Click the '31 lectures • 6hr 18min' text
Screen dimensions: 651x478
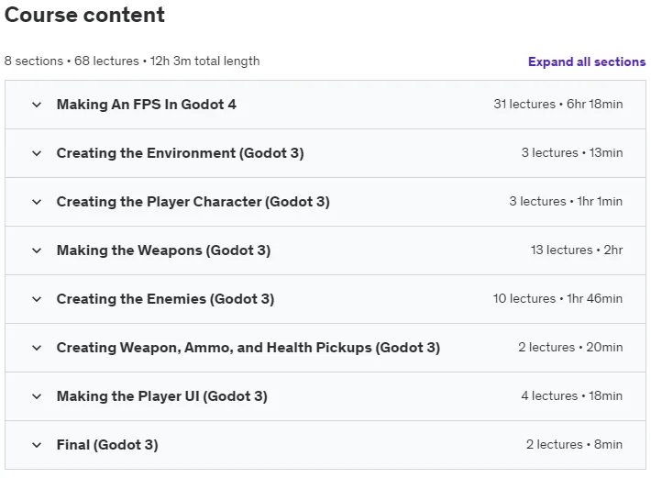coord(558,104)
